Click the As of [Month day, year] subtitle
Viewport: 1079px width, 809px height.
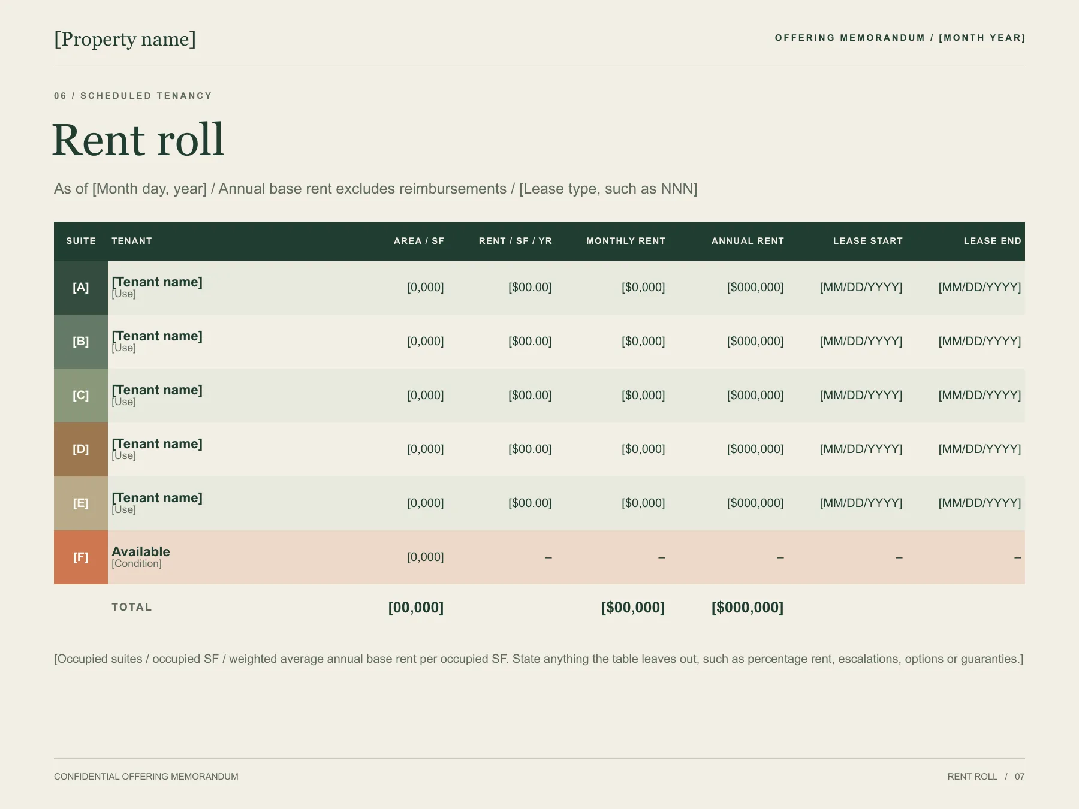[375, 189]
